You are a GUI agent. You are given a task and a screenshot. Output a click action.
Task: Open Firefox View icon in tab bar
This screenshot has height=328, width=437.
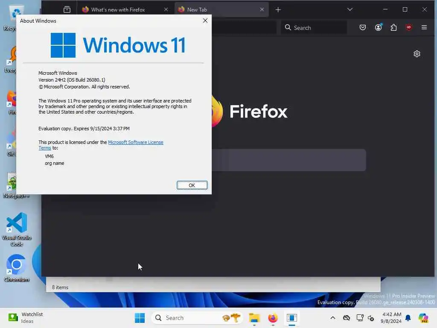[x=67, y=9]
